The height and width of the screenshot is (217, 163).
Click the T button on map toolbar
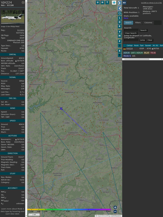107,2
